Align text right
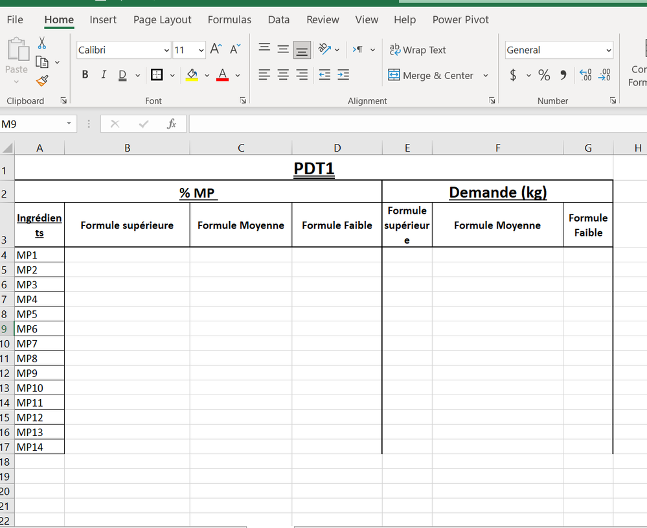 pos(302,75)
